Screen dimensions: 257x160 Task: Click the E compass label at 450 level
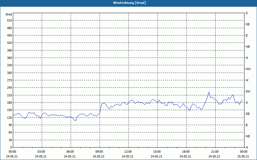247,36
